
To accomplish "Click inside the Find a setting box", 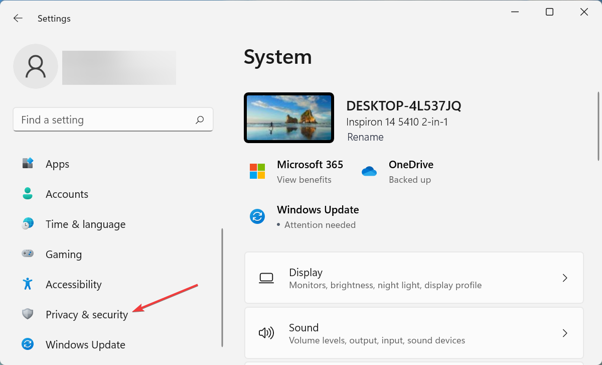I will [x=100, y=119].
